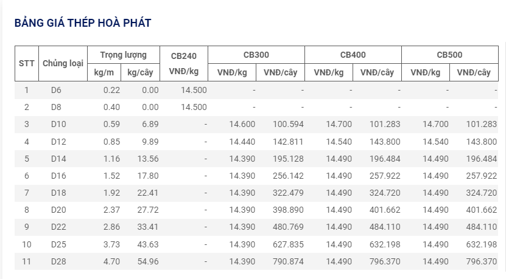This screenshot has width=506, height=279.
Task: Select the CB500 column group header
Action: pyautogui.click(x=450, y=55)
